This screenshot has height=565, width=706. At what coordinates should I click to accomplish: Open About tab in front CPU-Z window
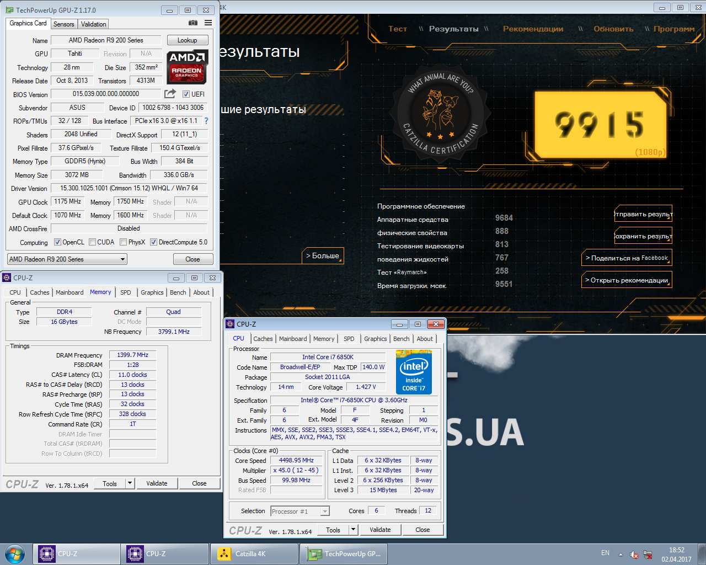coord(425,339)
